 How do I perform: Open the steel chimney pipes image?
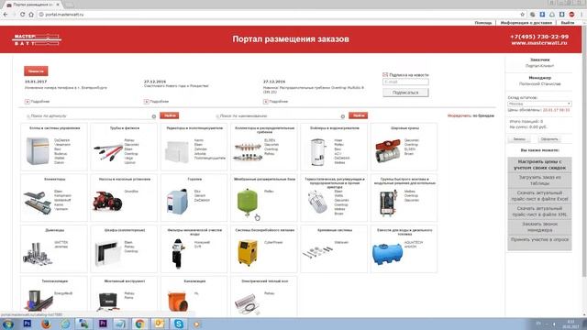pyautogui.click(x=38, y=254)
